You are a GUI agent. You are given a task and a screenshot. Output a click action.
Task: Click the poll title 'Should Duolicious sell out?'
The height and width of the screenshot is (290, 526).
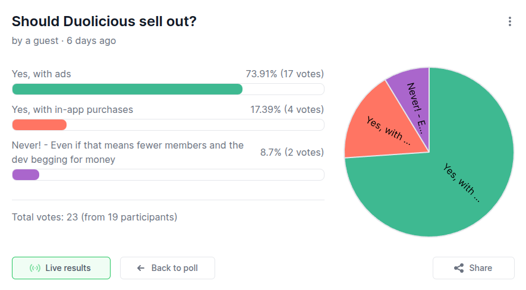click(x=104, y=21)
